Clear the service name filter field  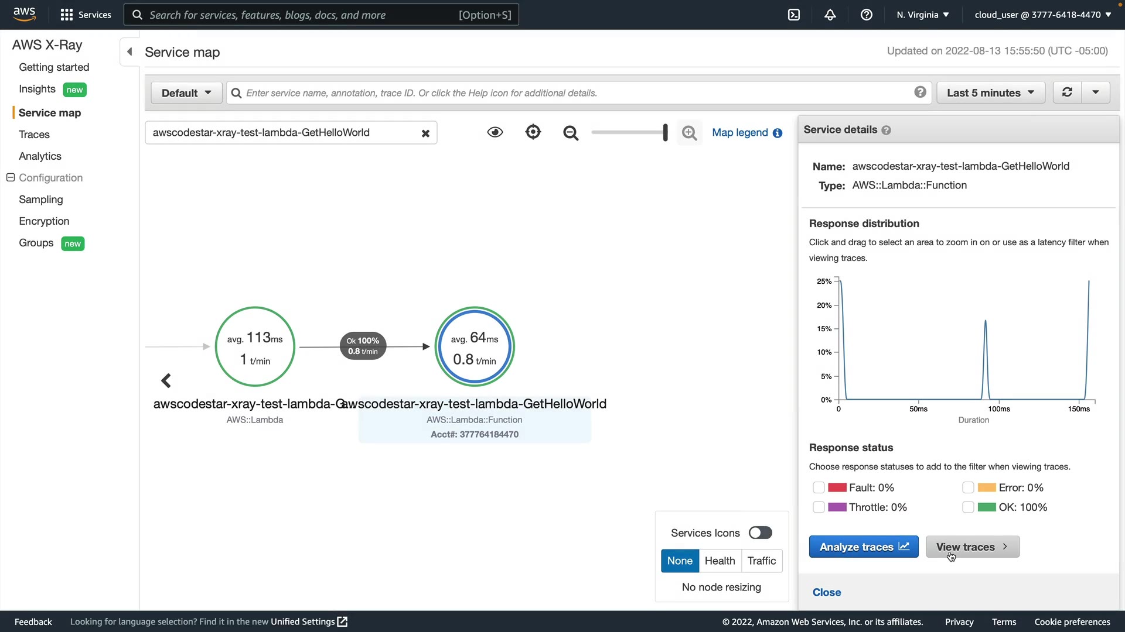426,133
